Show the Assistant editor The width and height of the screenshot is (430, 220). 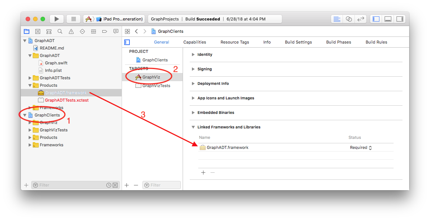[x=349, y=19]
